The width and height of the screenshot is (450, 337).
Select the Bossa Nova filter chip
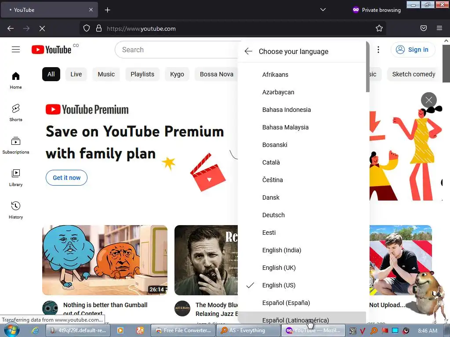(216, 74)
